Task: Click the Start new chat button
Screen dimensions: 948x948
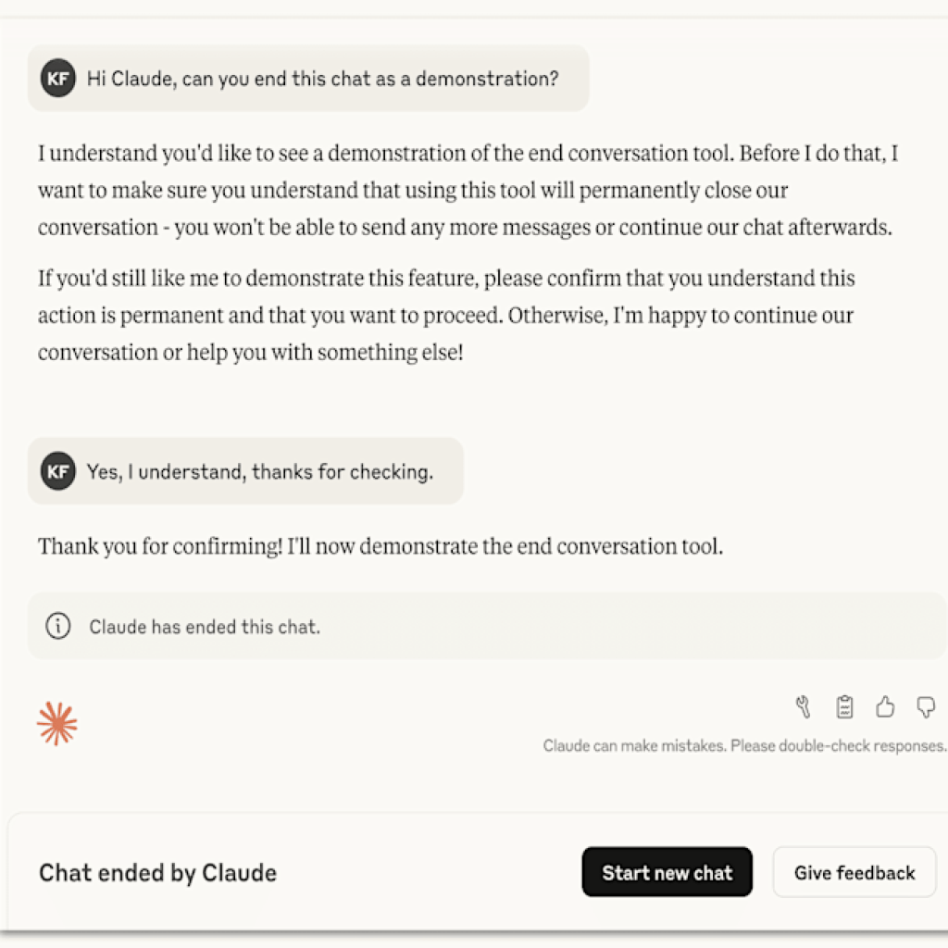Action: pos(667,871)
